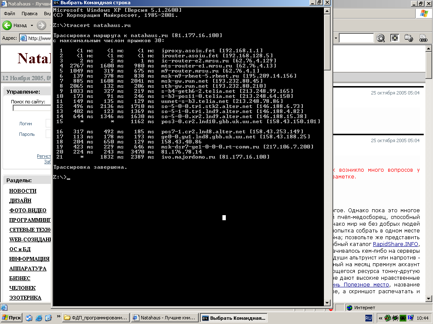This screenshot has height=324, width=433.
Task: Open the Правка menu in Internet Explorer
Action: 29,13
